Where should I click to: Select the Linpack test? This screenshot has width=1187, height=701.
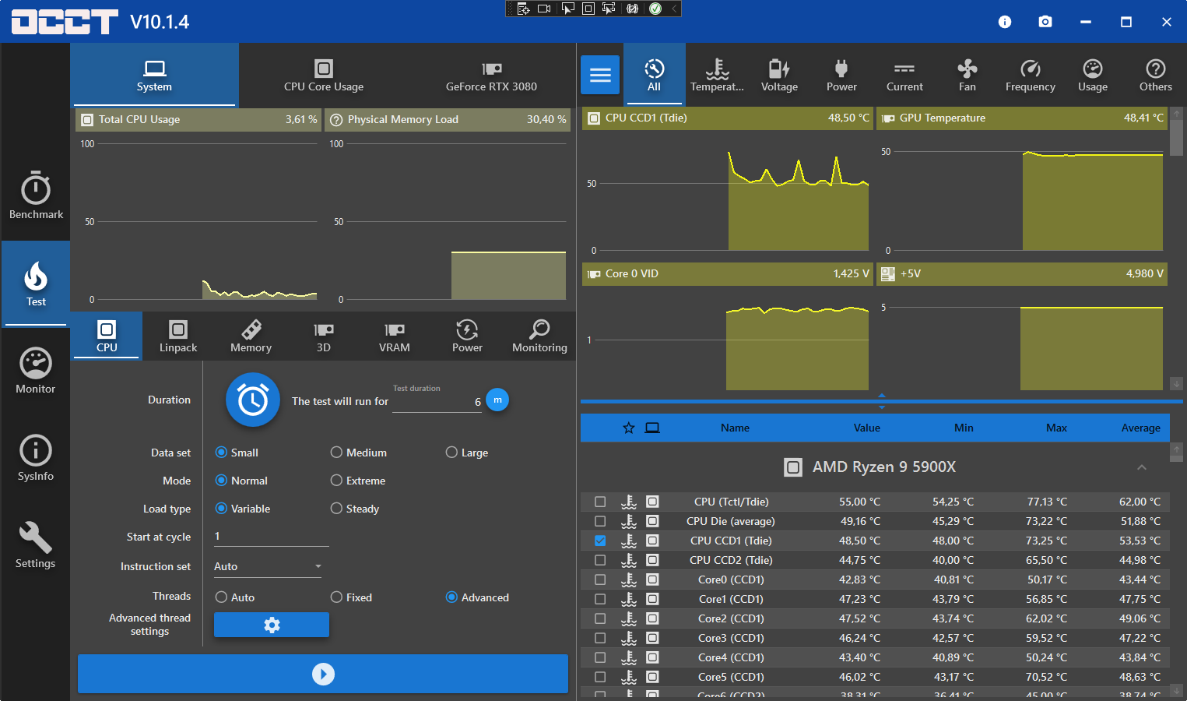point(178,336)
